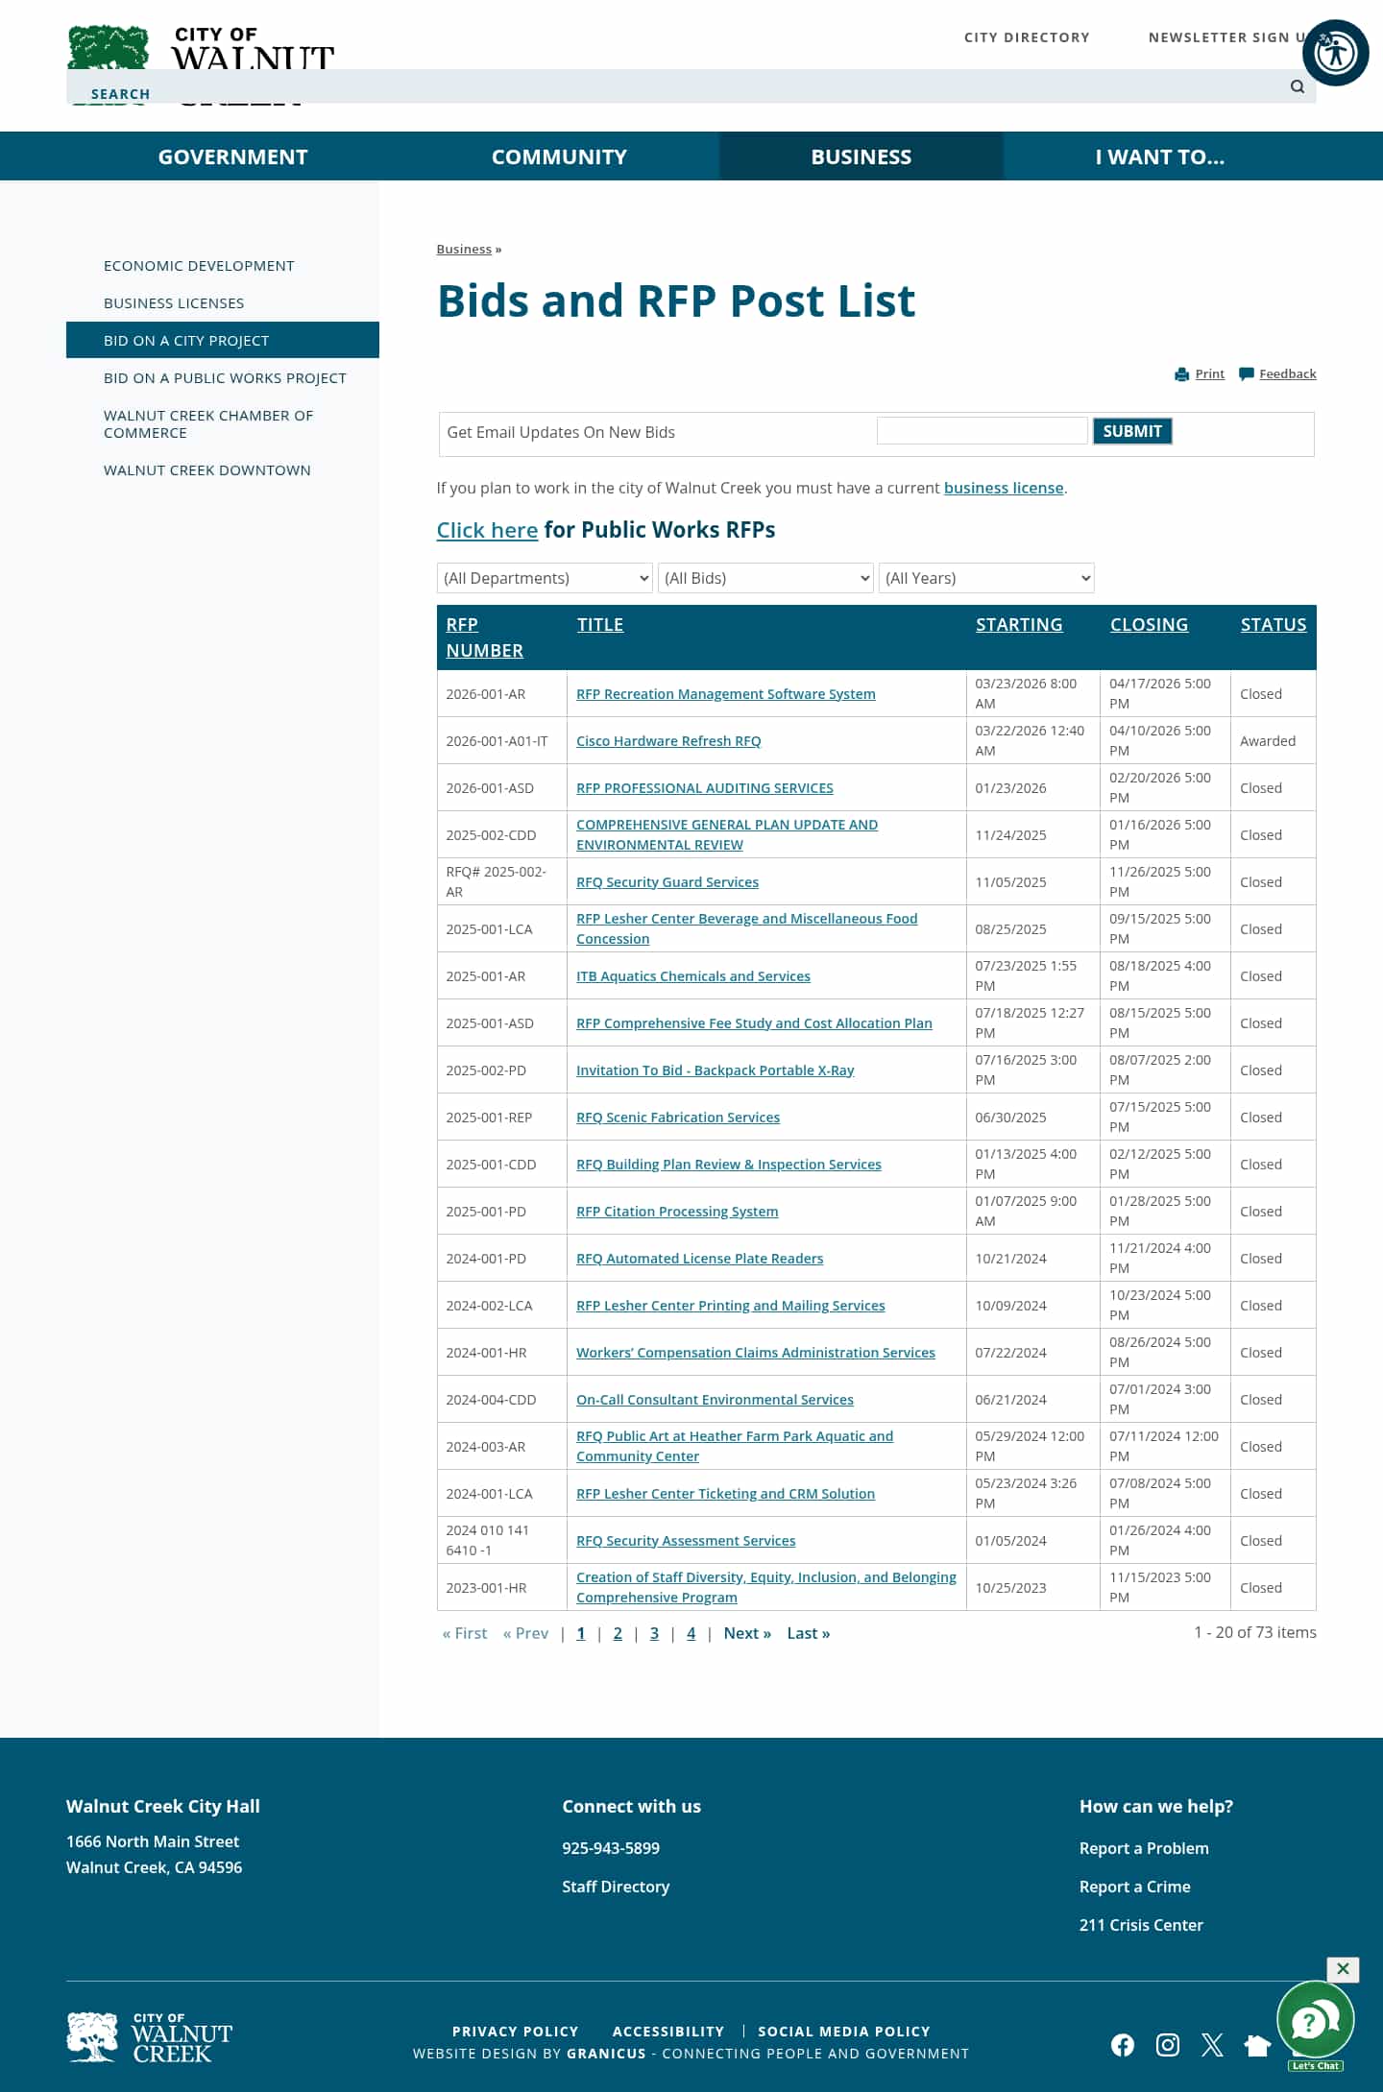The width and height of the screenshot is (1383, 2092).
Task: Focus the email updates input field
Action: (x=982, y=431)
